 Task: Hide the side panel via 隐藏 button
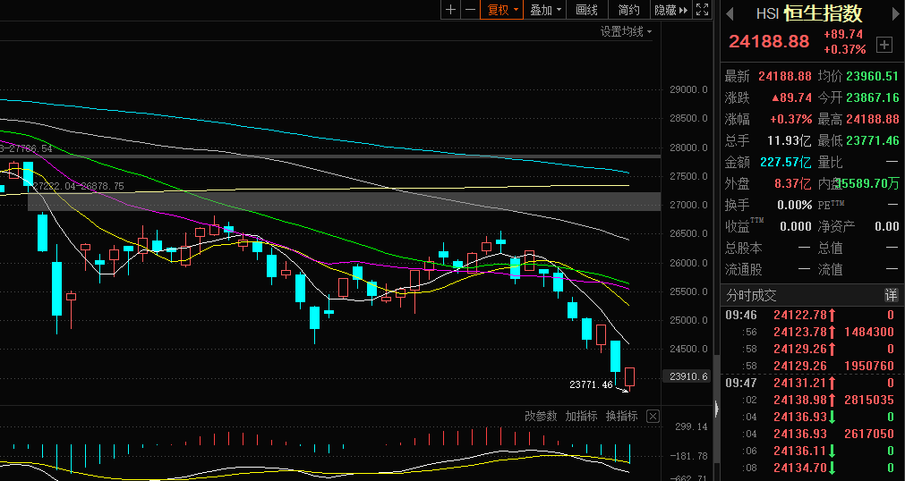pyautogui.click(x=670, y=10)
